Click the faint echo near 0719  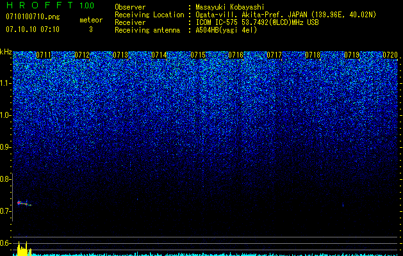[343, 205]
